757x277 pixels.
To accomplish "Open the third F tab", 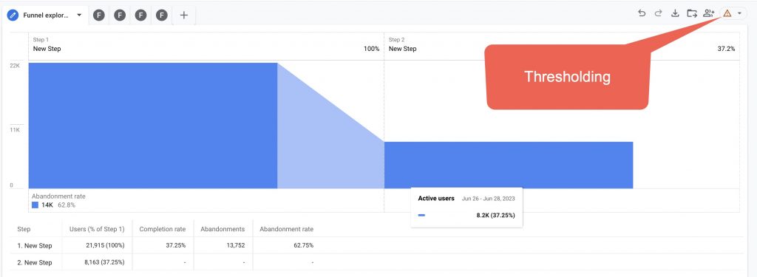I will click(x=140, y=15).
